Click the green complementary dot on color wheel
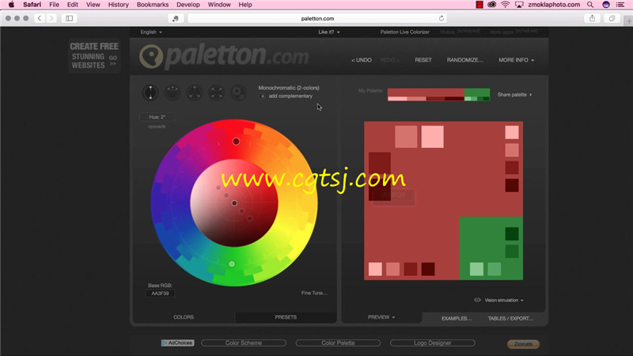The width and height of the screenshot is (633, 356). tap(232, 264)
